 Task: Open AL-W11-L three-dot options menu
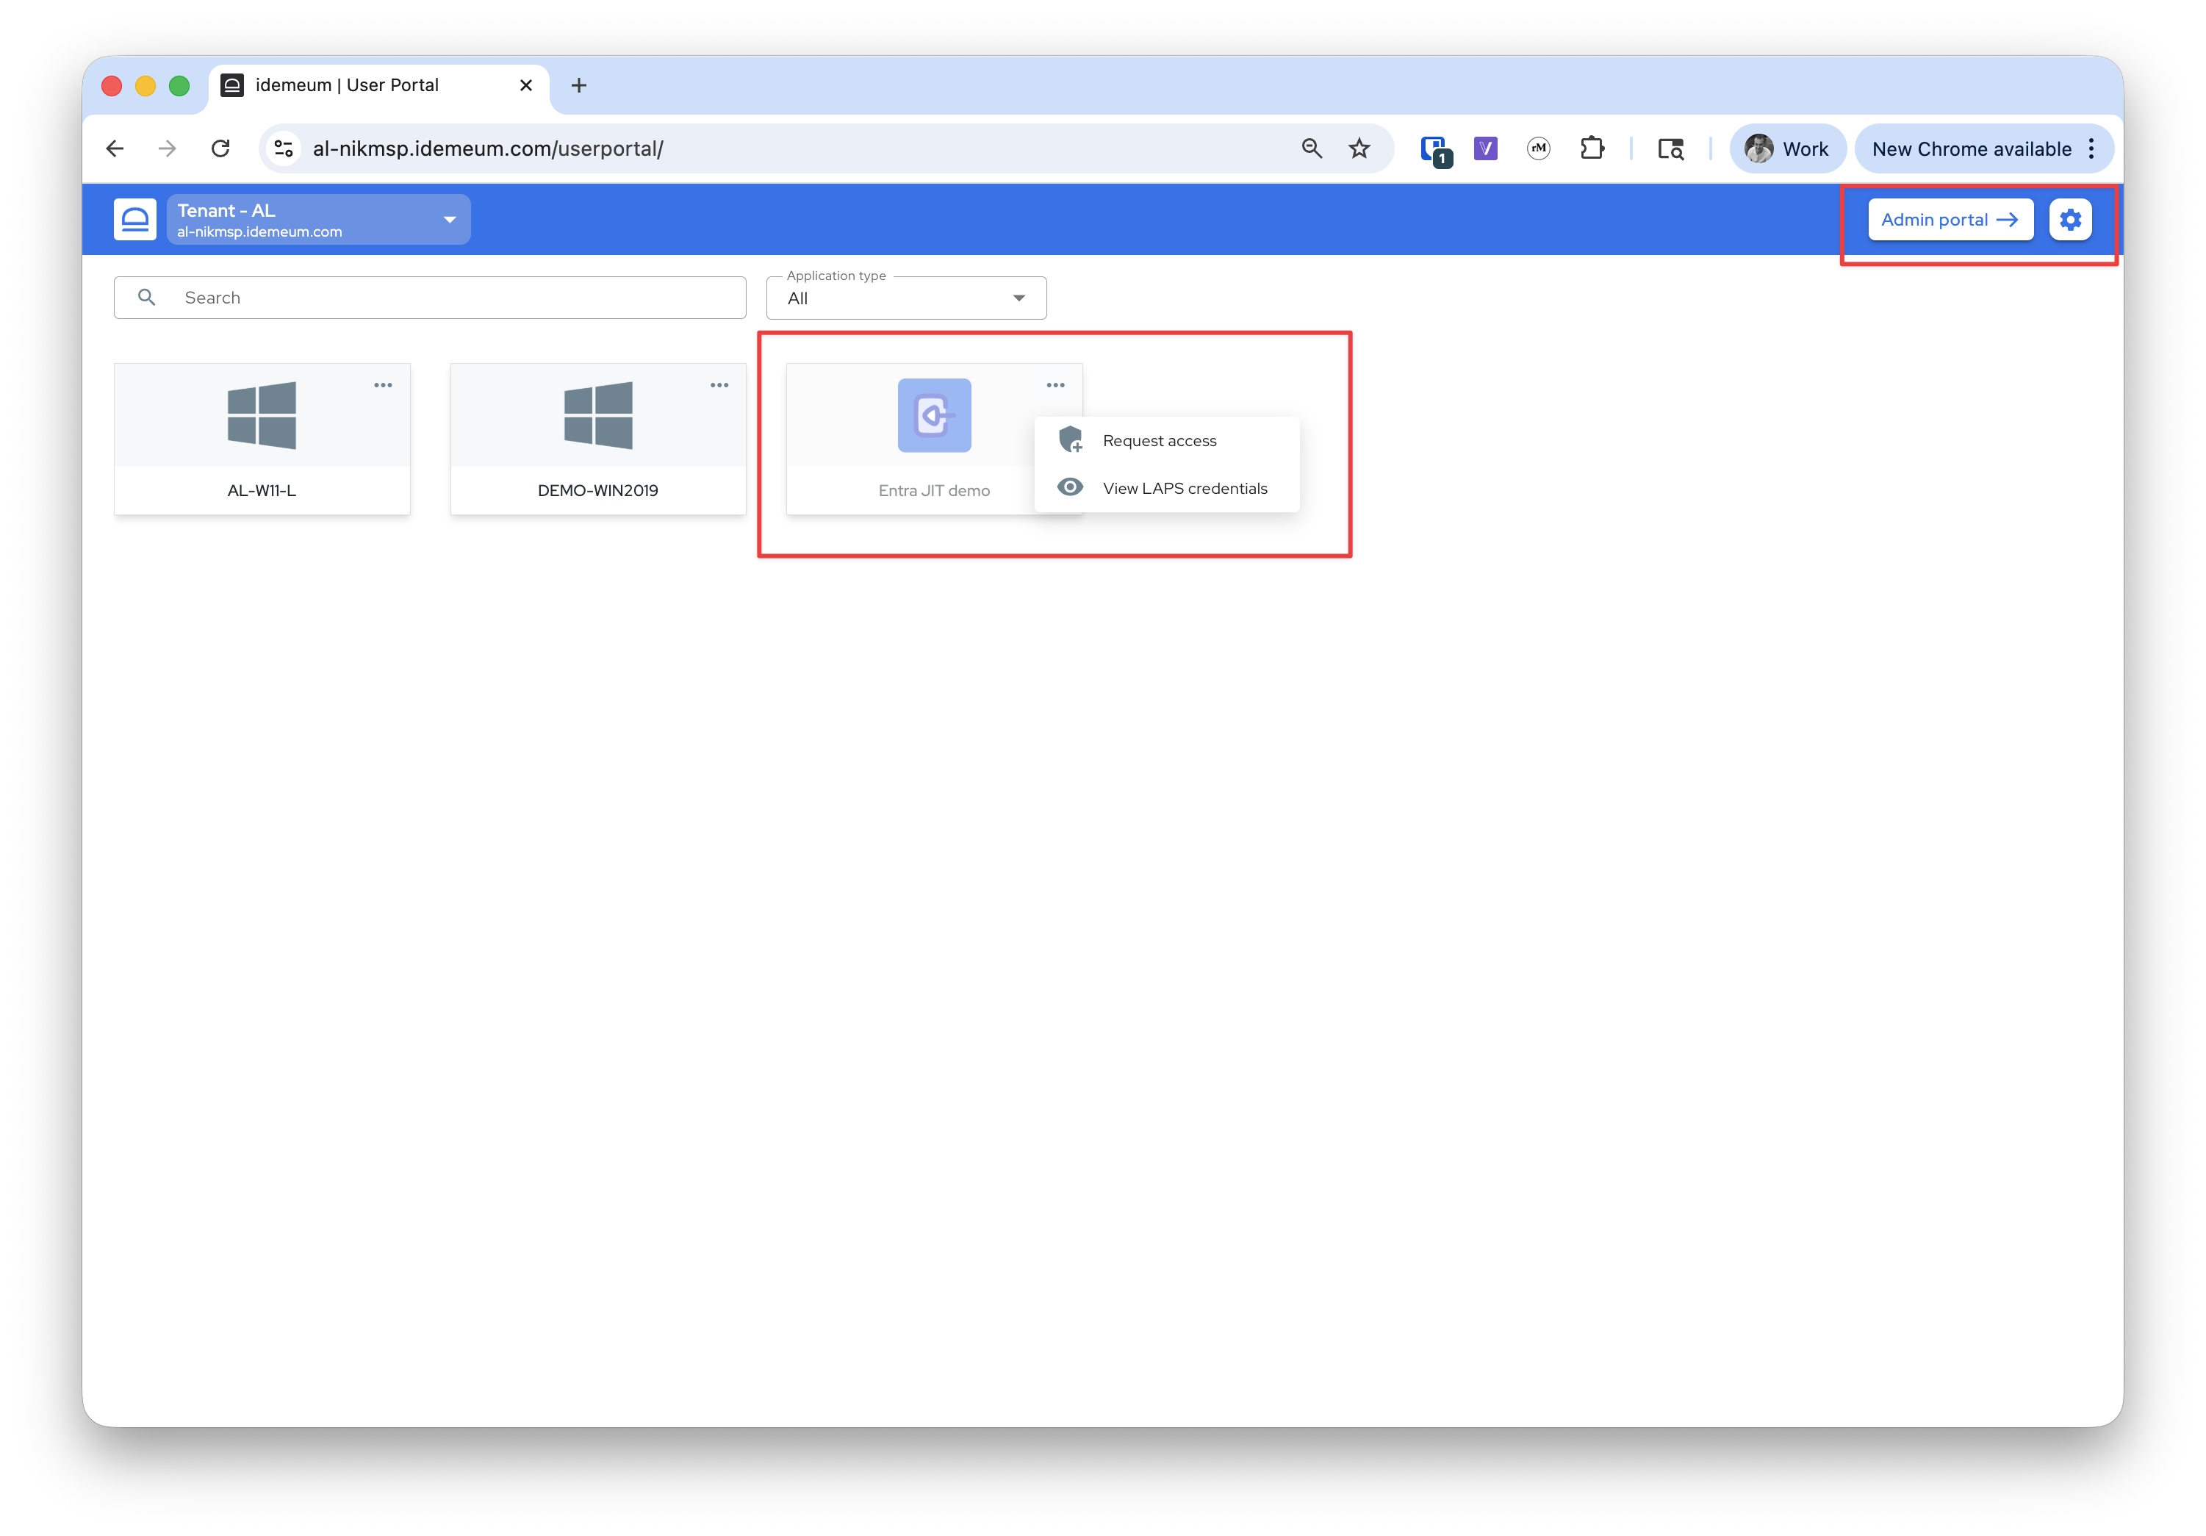click(382, 385)
